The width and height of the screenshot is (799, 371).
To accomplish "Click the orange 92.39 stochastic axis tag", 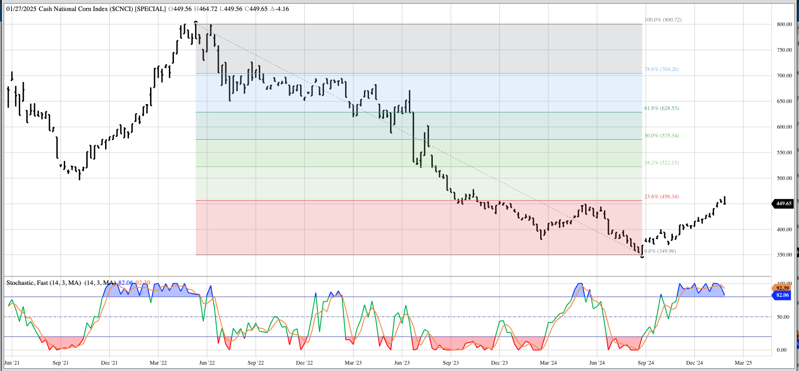I will (x=782, y=288).
